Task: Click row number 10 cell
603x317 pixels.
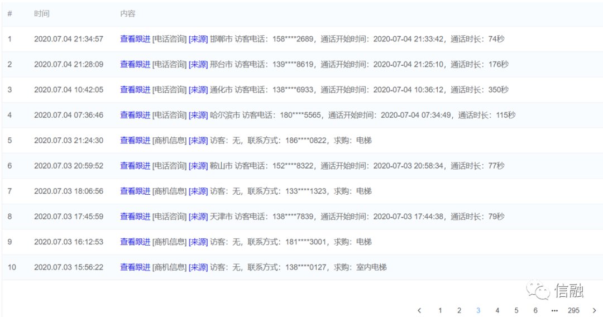Action: [x=12, y=267]
